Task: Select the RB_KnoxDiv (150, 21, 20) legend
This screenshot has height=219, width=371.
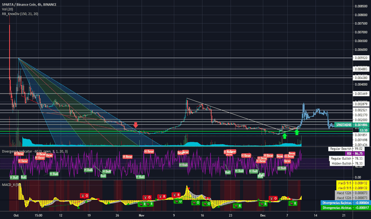Action: tap(20, 14)
